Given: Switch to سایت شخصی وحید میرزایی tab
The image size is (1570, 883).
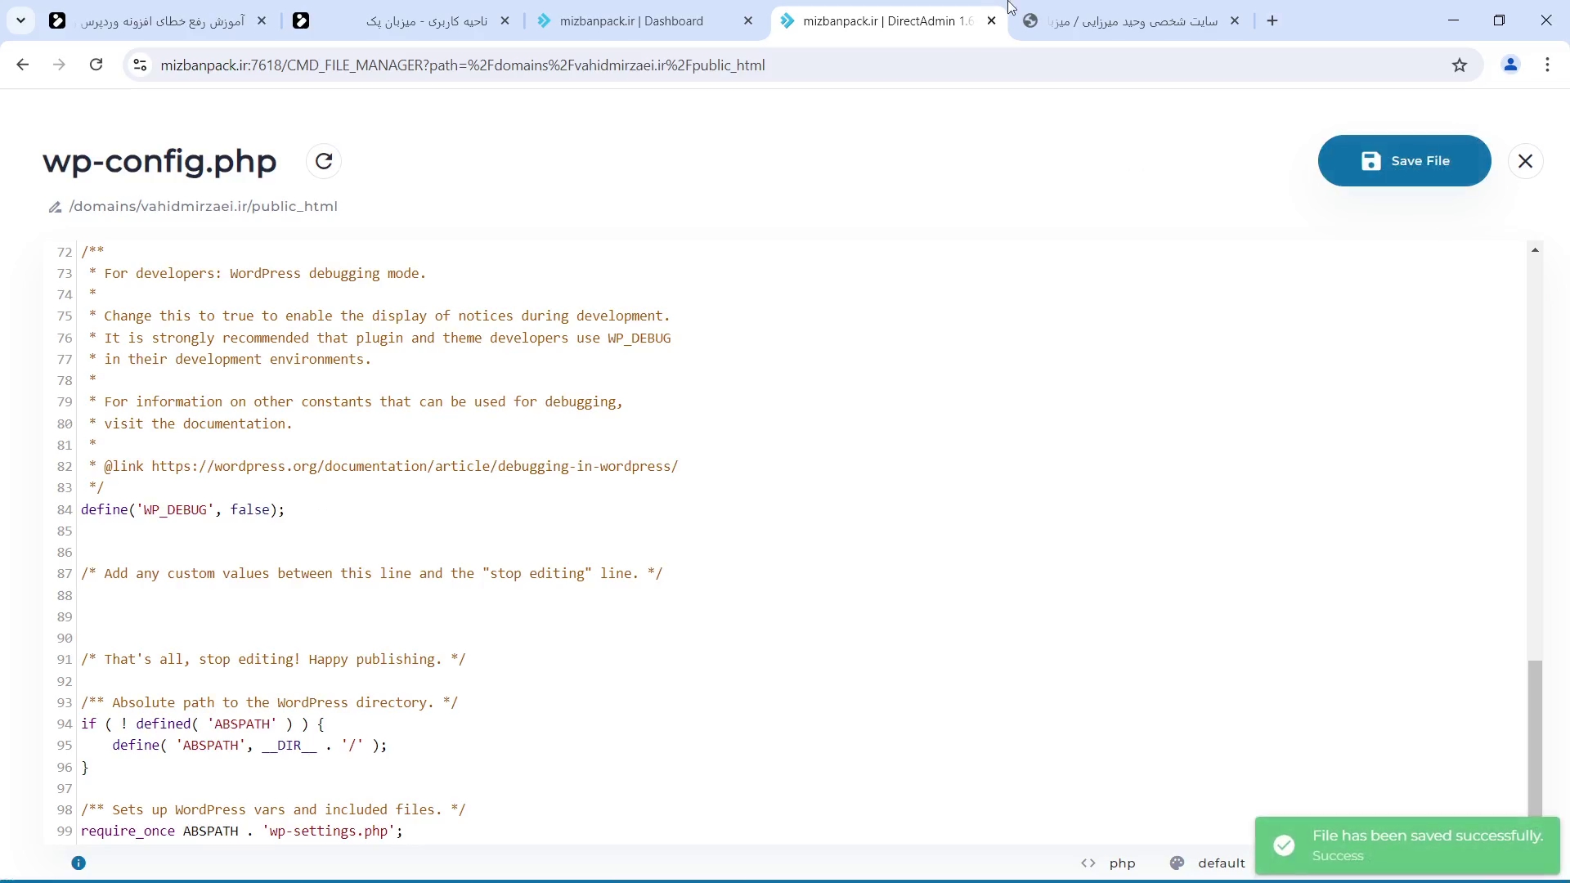Looking at the screenshot, I should (1133, 21).
